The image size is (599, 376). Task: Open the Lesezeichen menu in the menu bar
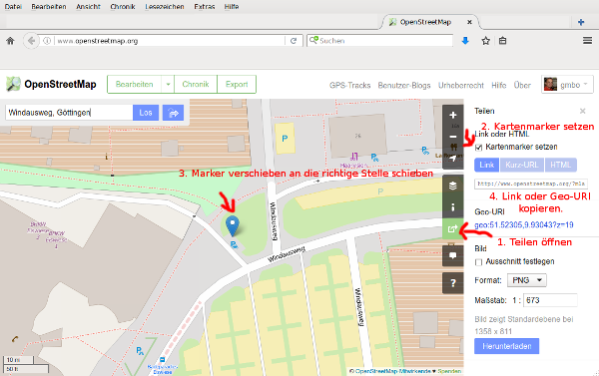165,7
